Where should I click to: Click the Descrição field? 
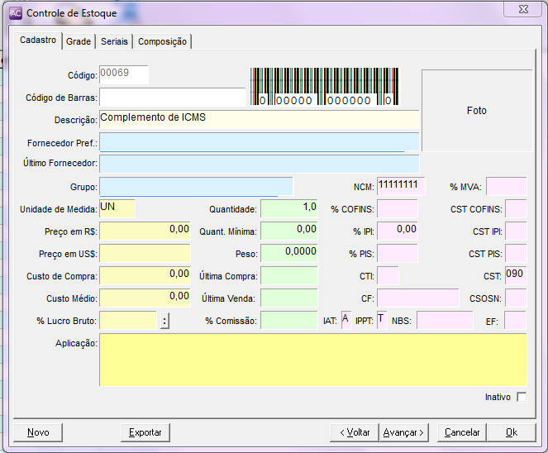259,119
